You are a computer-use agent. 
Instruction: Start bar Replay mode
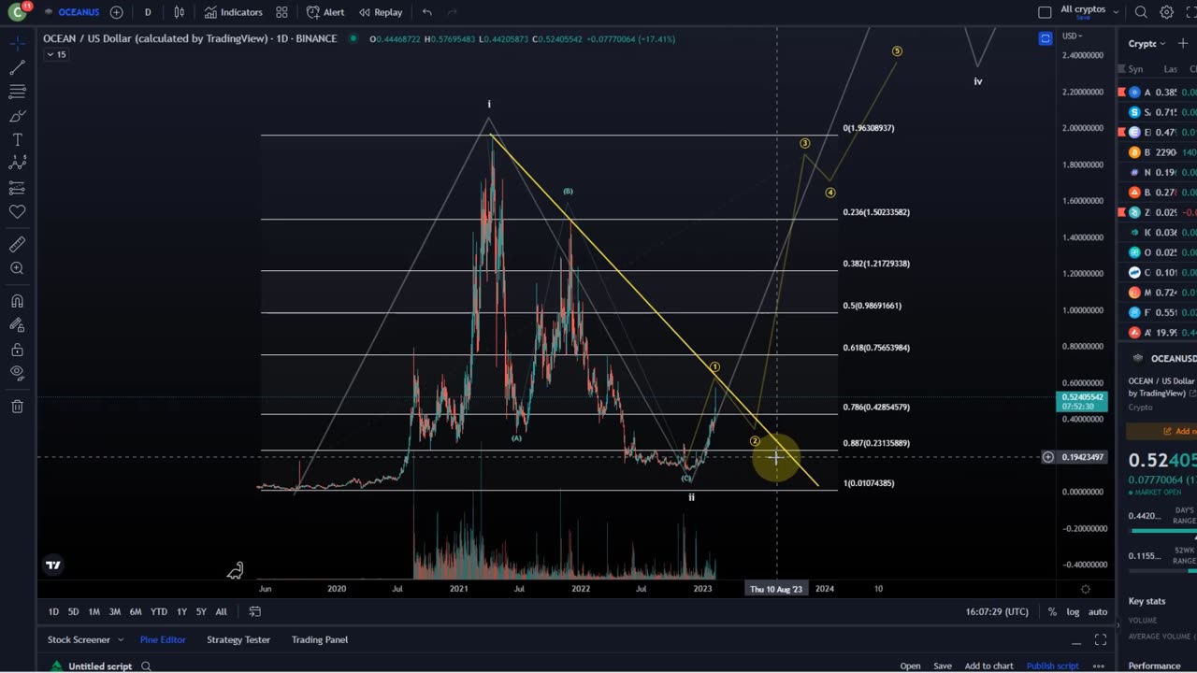pos(381,12)
